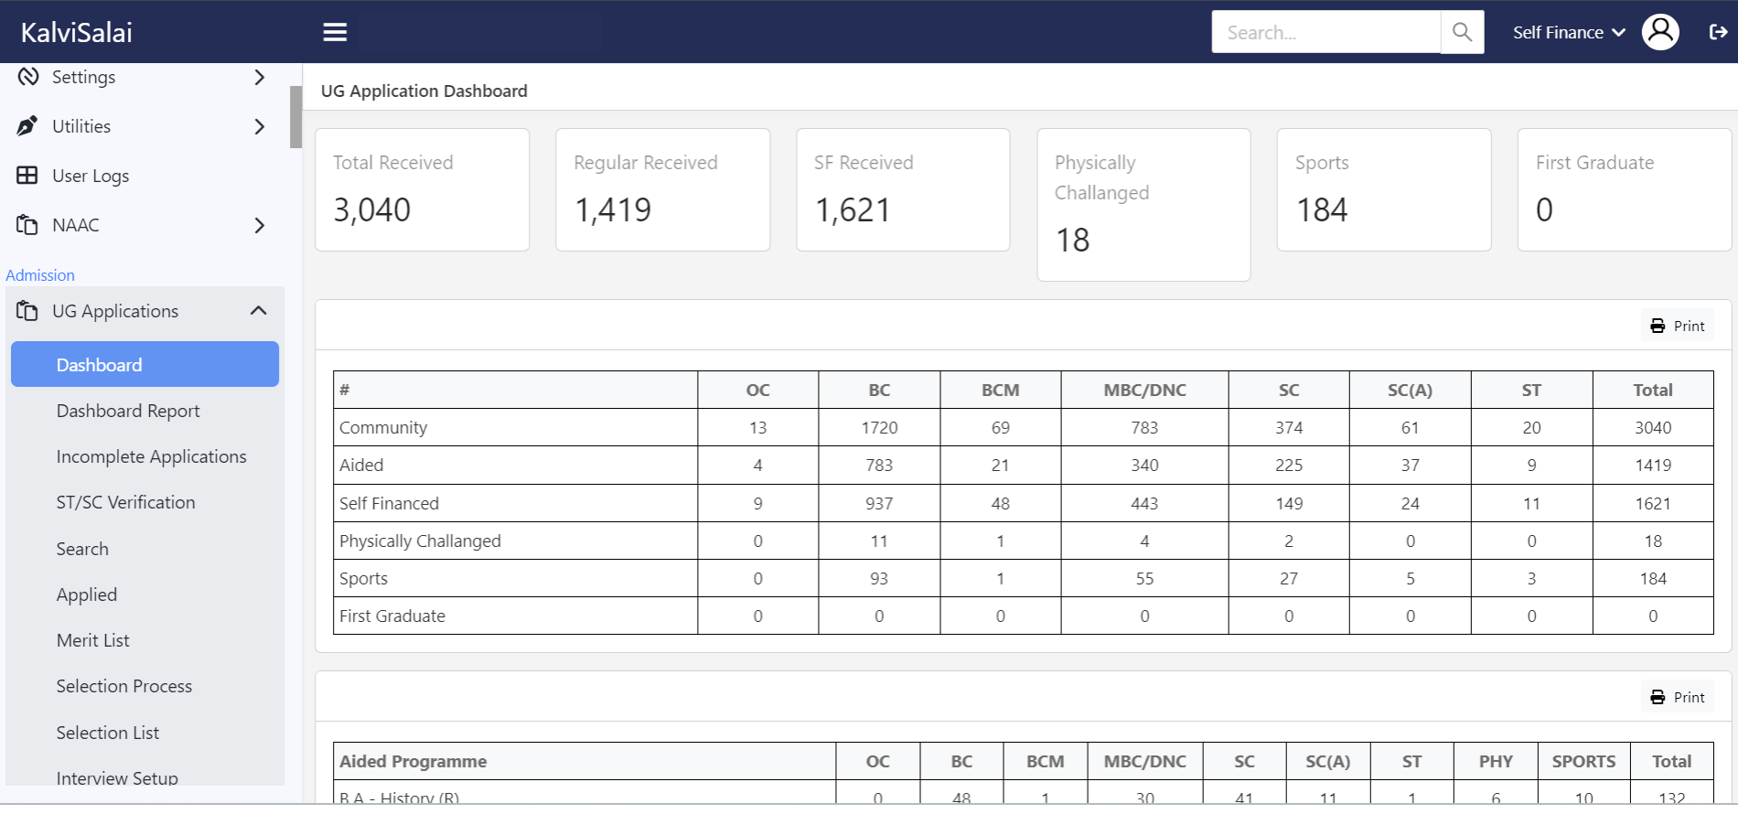Image resolution: width=1738 pixels, height=814 pixels.
Task: Click the Sports summary card
Action: click(x=1384, y=189)
